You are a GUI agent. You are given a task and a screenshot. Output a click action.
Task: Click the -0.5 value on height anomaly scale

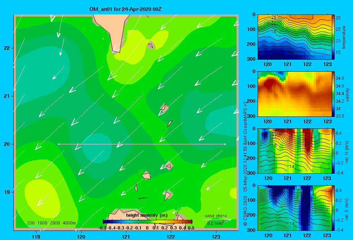coord(102,228)
